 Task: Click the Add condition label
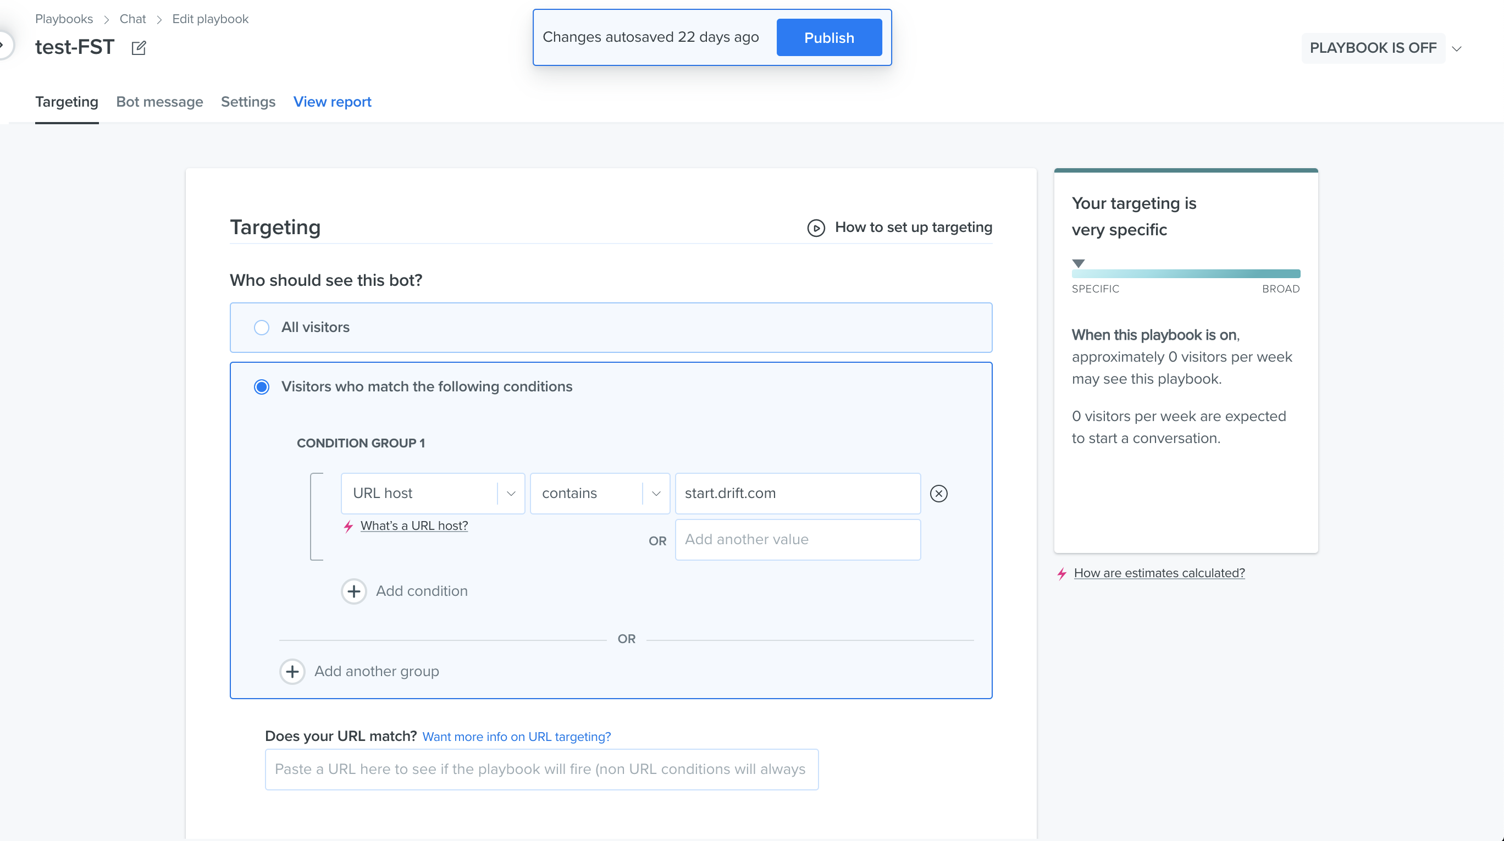[x=422, y=591]
